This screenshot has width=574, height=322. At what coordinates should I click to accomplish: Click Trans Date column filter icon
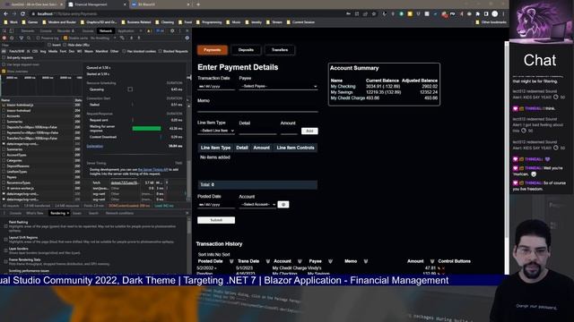point(267,261)
